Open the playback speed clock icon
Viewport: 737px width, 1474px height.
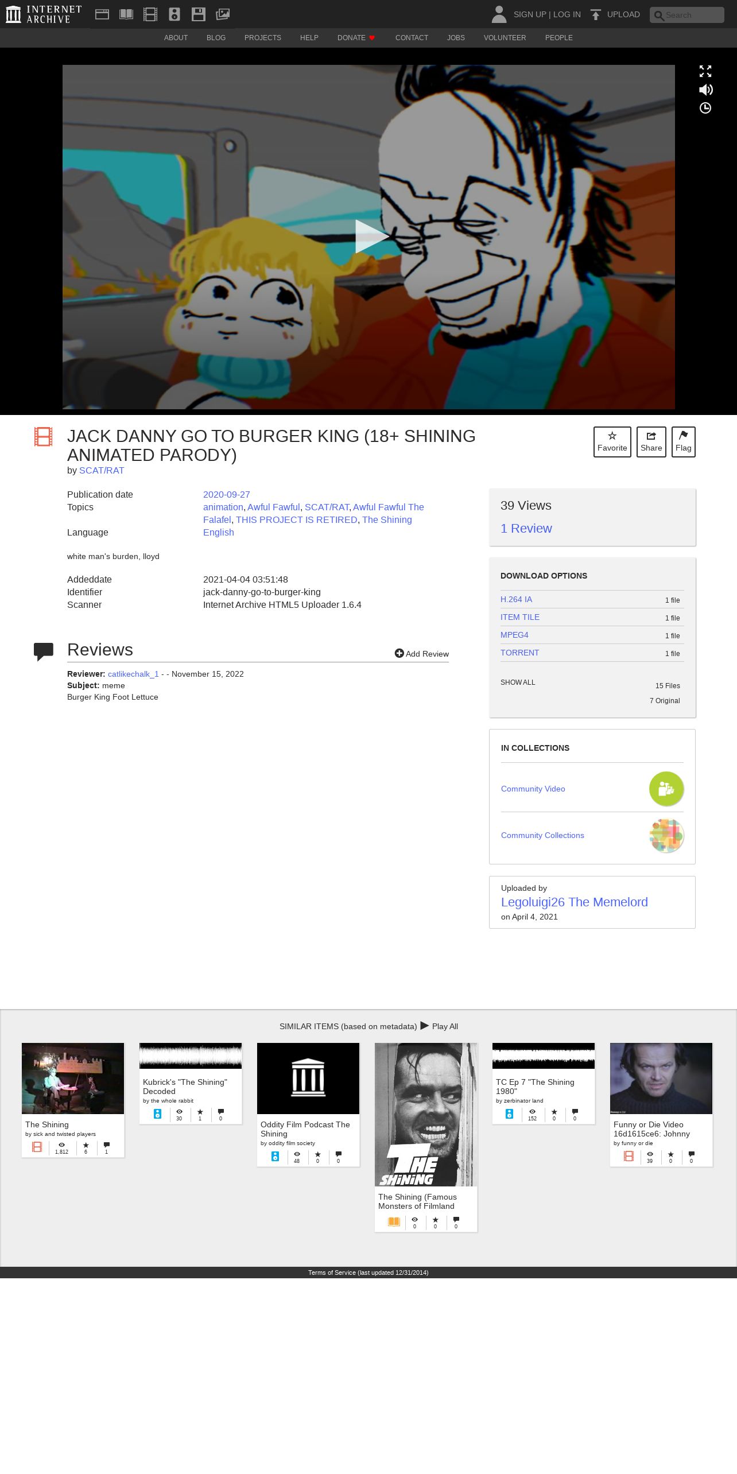(x=705, y=108)
